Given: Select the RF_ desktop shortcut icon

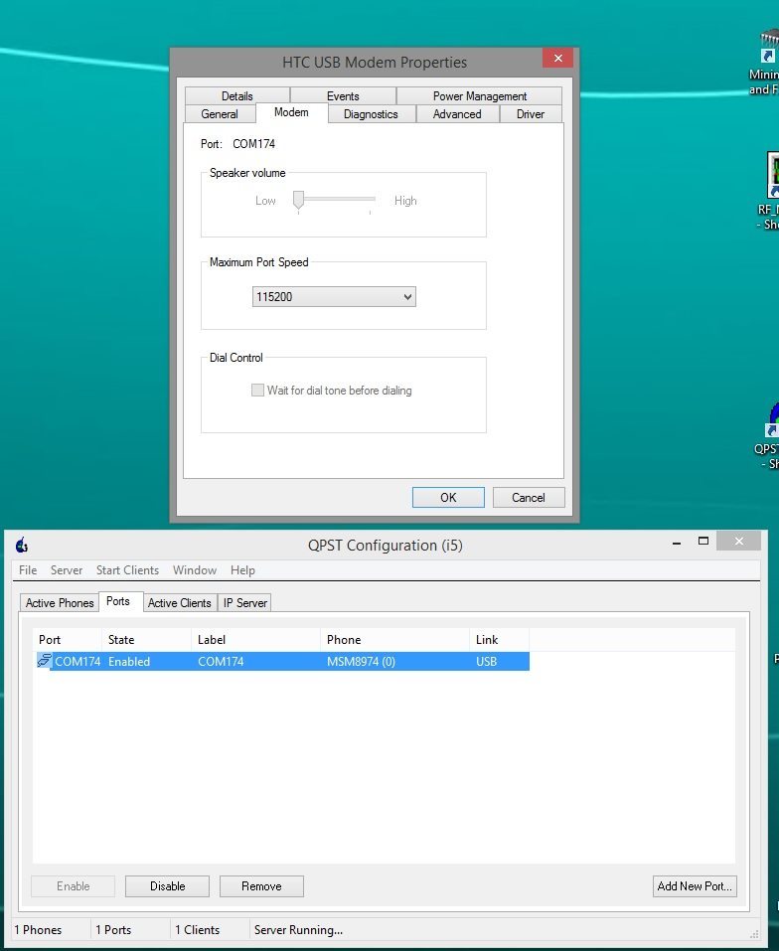Looking at the screenshot, I should point(771,176).
